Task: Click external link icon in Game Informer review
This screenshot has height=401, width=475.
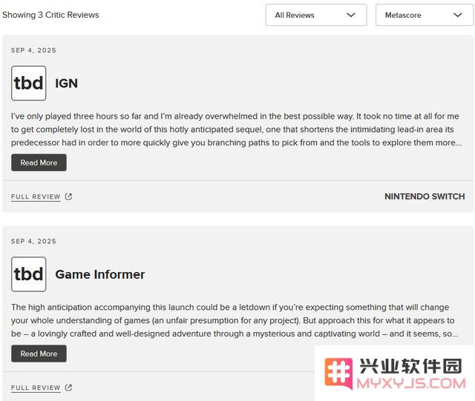Action: click(x=69, y=388)
